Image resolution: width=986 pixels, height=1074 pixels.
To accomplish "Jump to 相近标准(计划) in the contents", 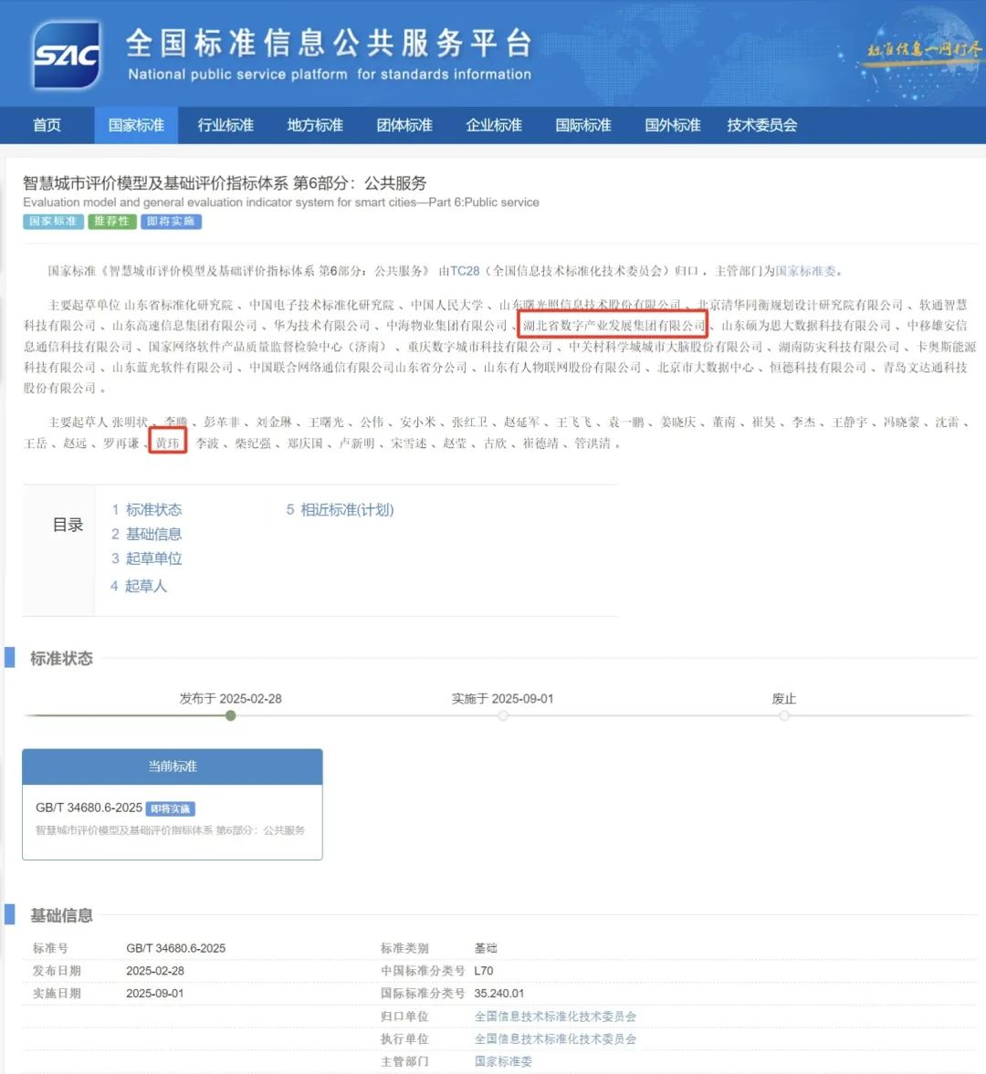I will click(x=347, y=509).
